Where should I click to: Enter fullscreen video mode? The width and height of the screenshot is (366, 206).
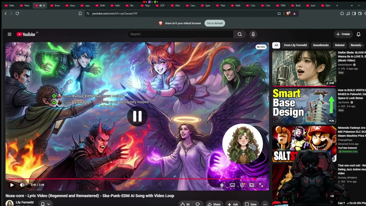click(261, 185)
